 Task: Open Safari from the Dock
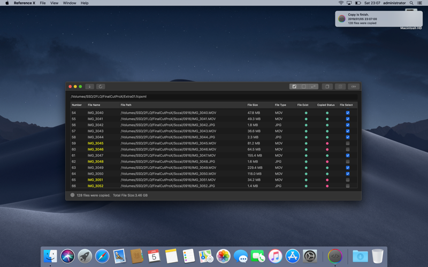click(102, 256)
